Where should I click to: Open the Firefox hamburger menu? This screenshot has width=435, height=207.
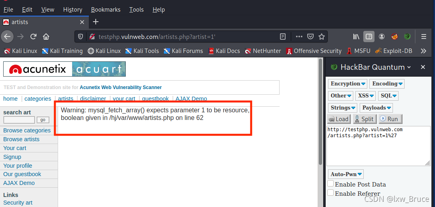[x=424, y=37]
